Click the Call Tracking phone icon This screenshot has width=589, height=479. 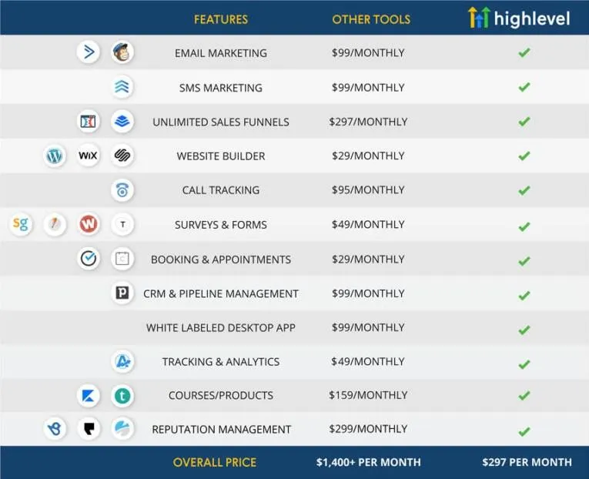[122, 190]
